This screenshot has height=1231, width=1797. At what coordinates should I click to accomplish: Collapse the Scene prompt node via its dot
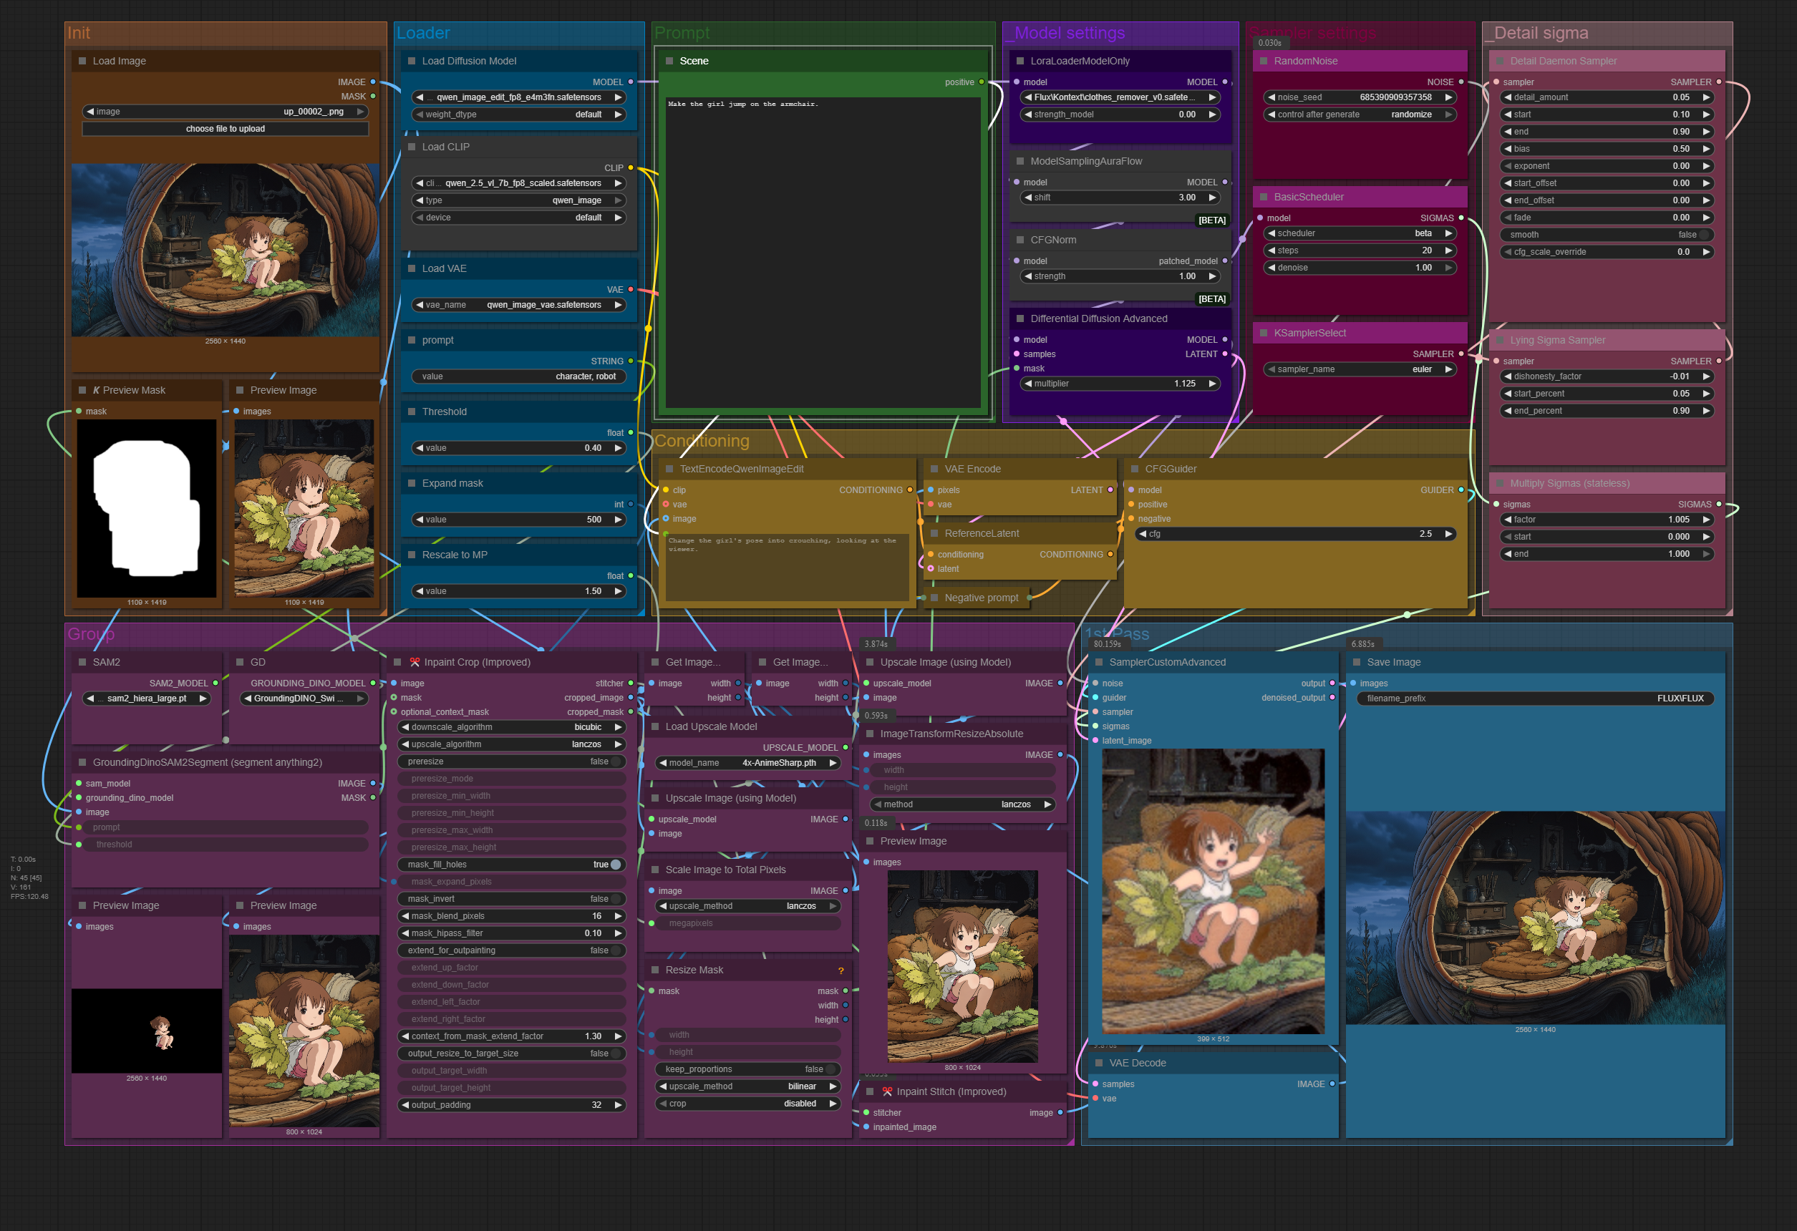click(669, 61)
